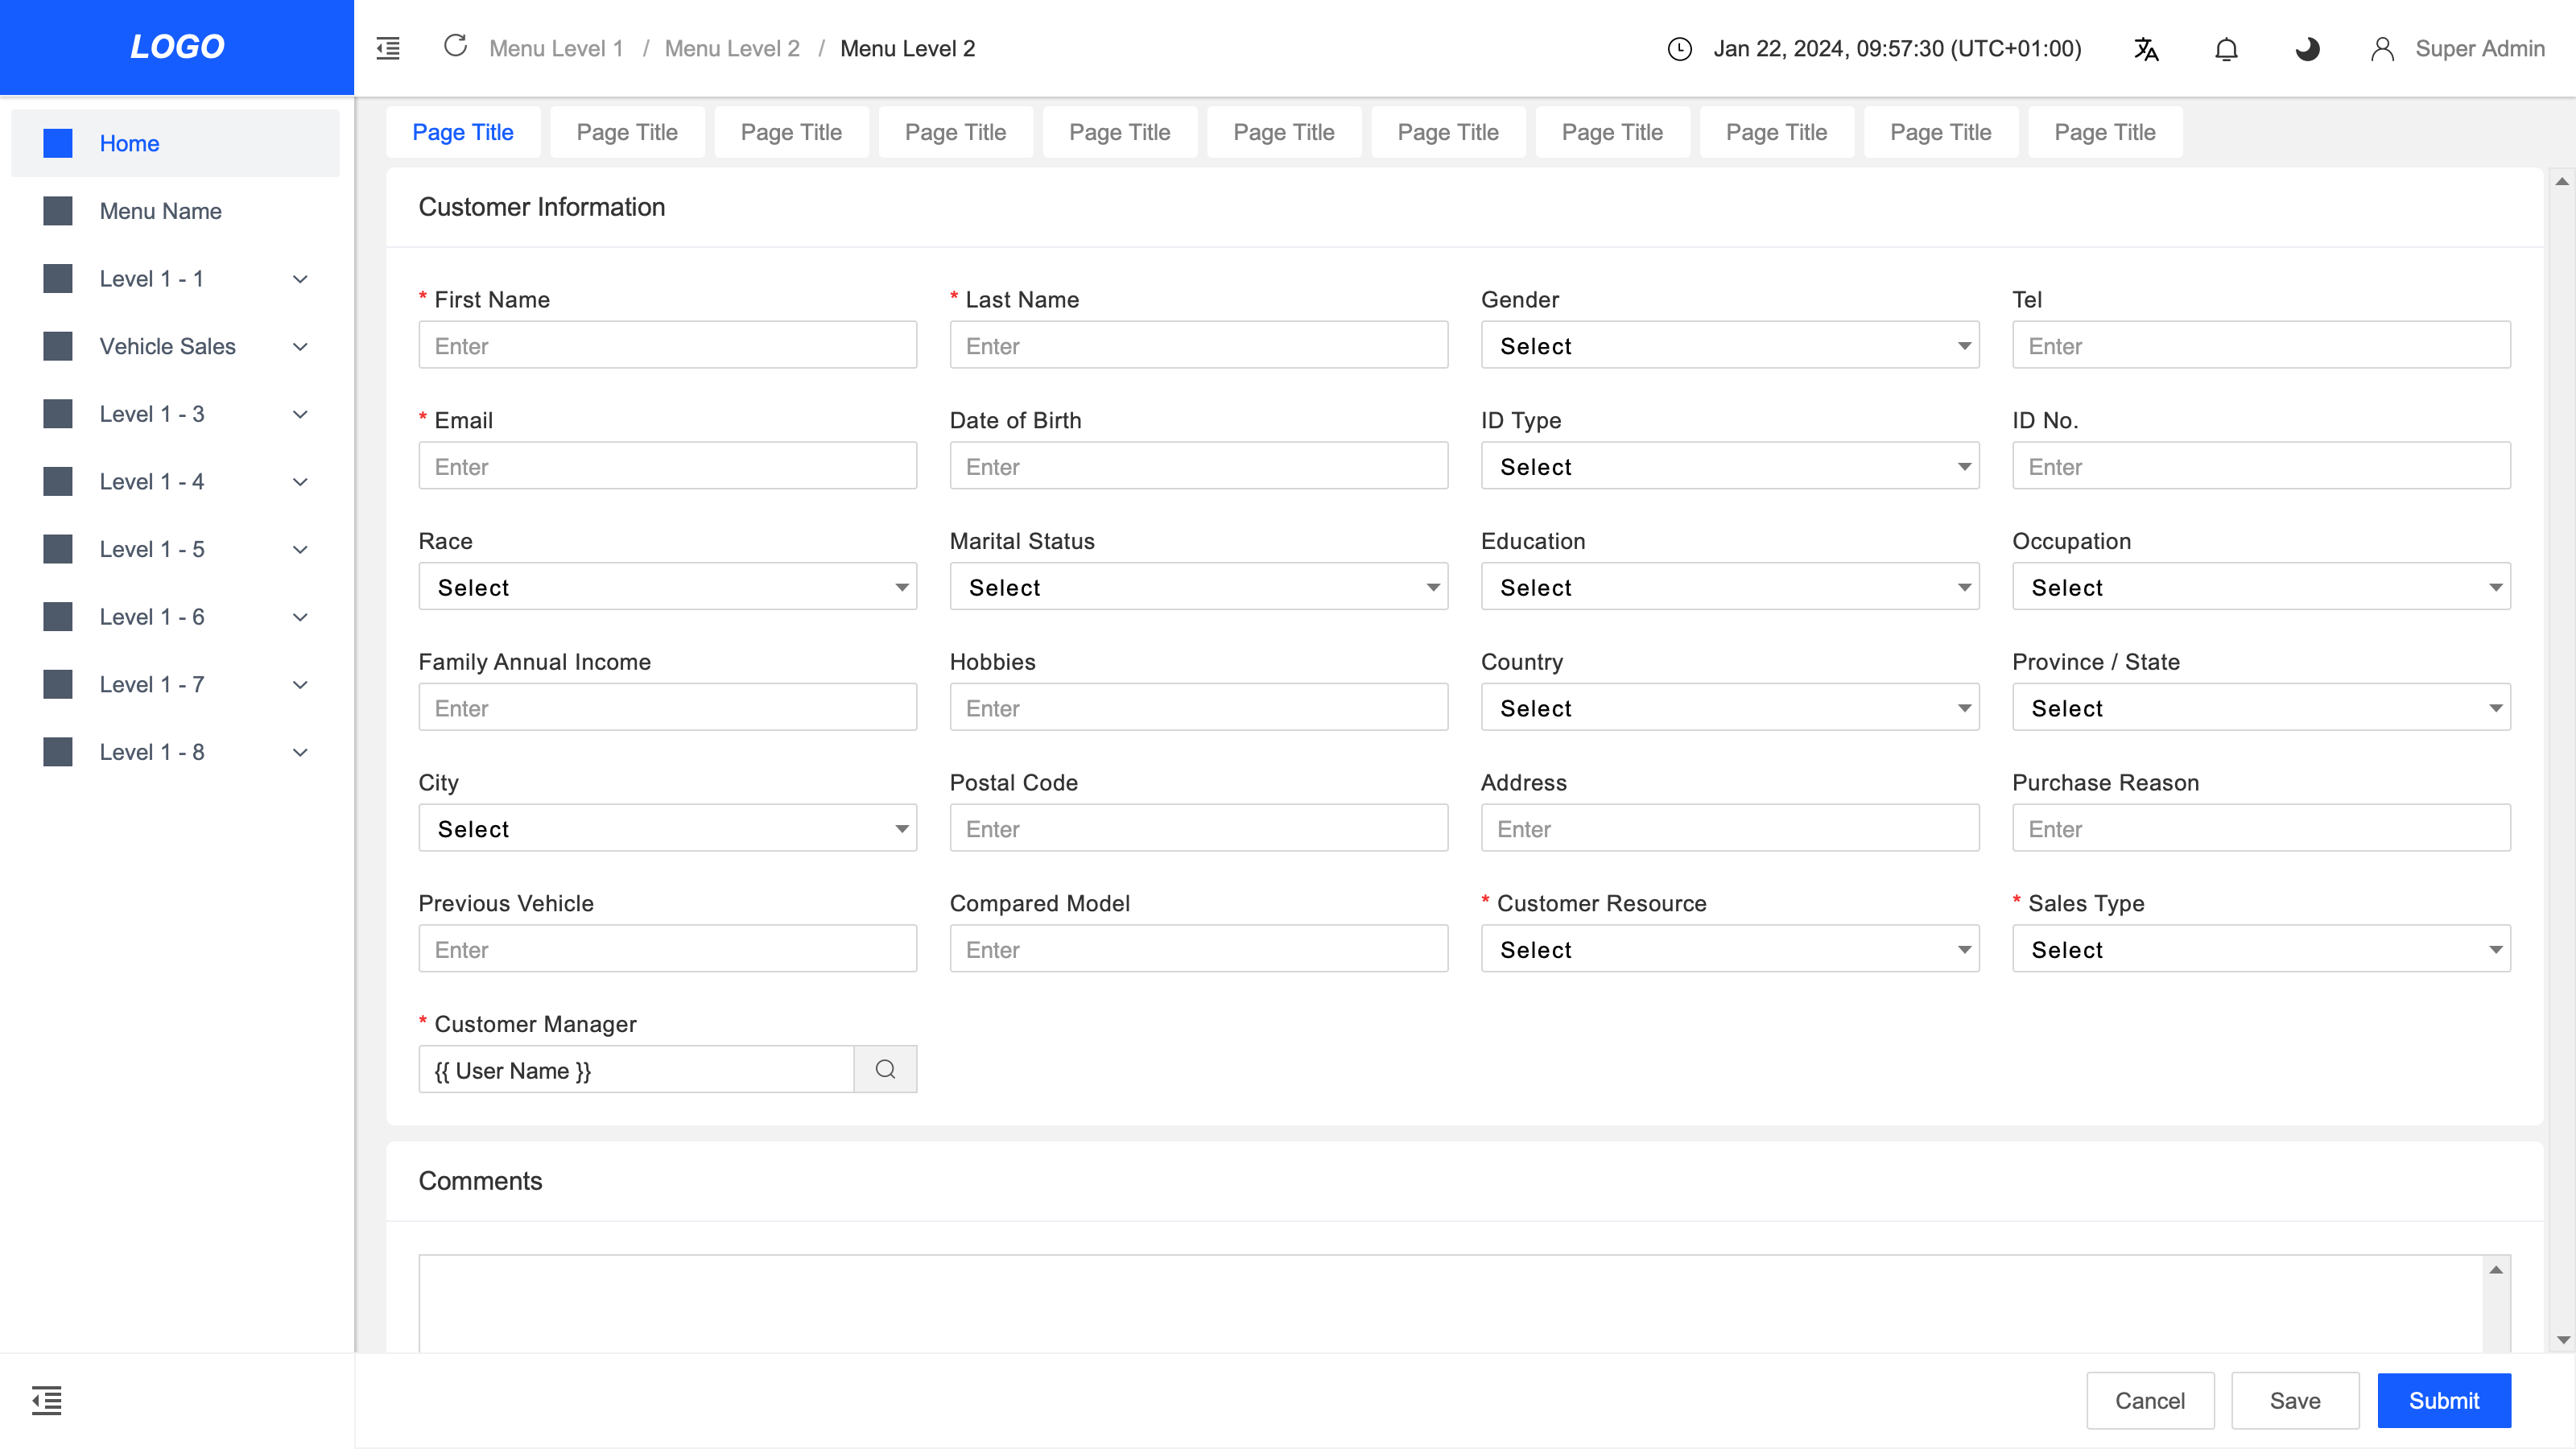Go to Menu Level 1 breadcrumb
The height and width of the screenshot is (1449, 2576).
556,49
